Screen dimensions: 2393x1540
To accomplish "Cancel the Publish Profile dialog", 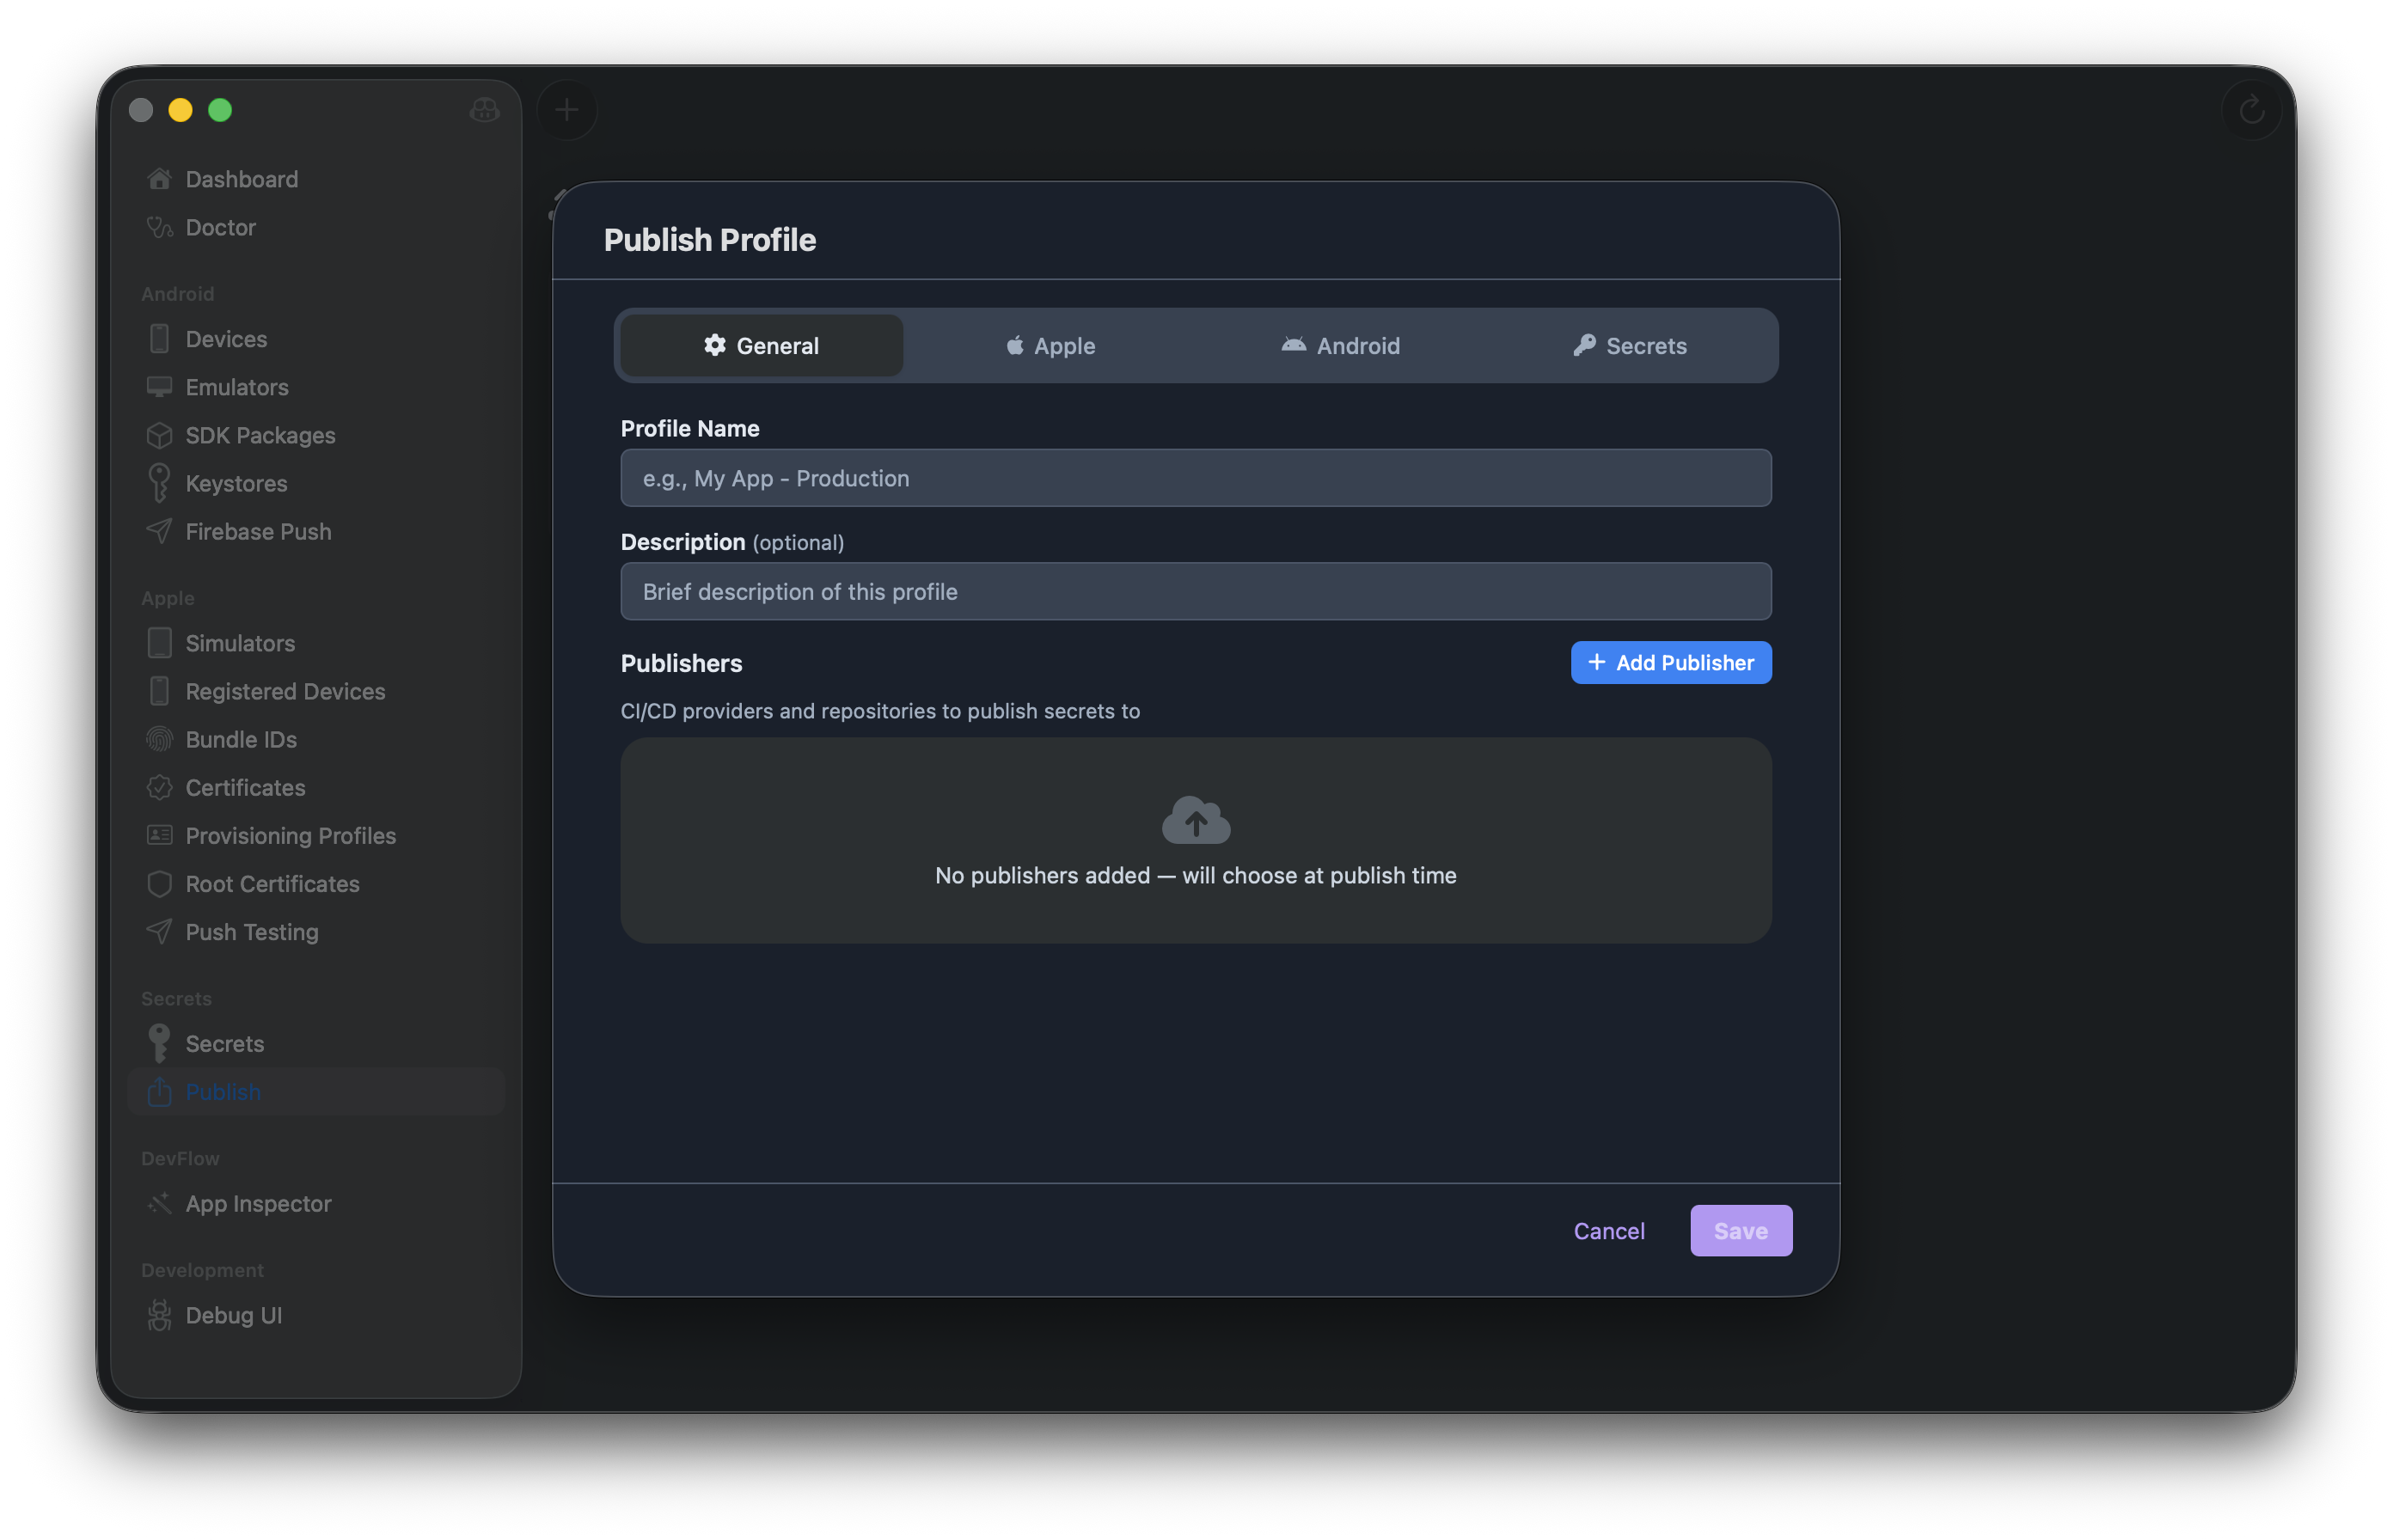I will [x=1608, y=1231].
